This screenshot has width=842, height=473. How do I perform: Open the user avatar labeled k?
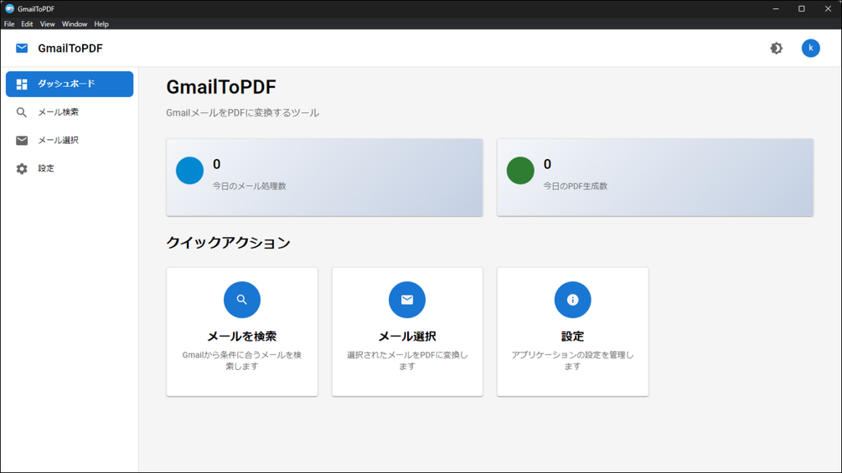[x=810, y=49]
